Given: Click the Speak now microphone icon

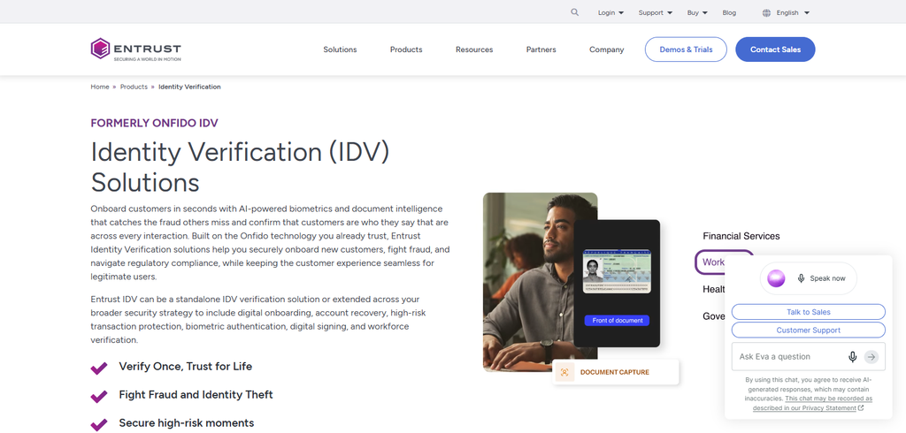Looking at the screenshot, I should click(801, 278).
